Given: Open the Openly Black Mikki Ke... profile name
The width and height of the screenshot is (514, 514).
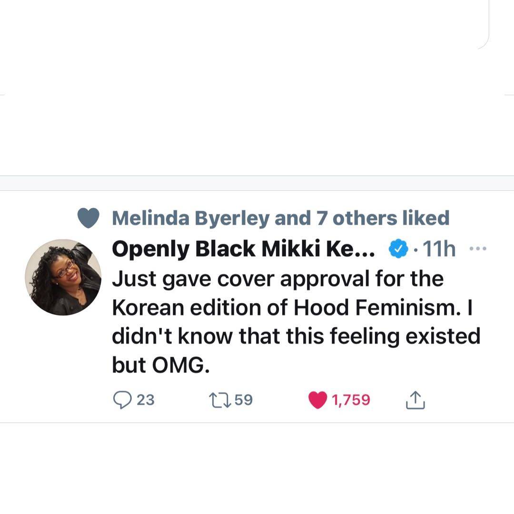Looking at the screenshot, I should 244,249.
